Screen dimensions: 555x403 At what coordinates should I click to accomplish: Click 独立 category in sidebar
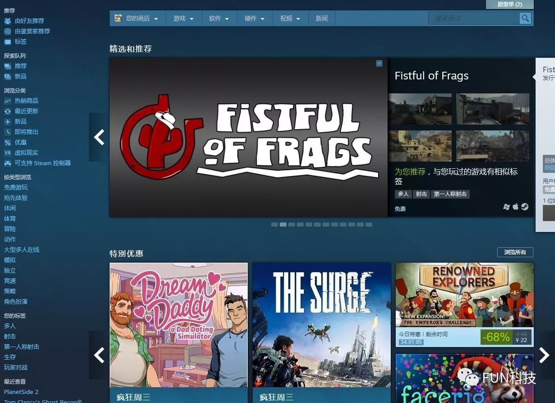[x=10, y=270]
